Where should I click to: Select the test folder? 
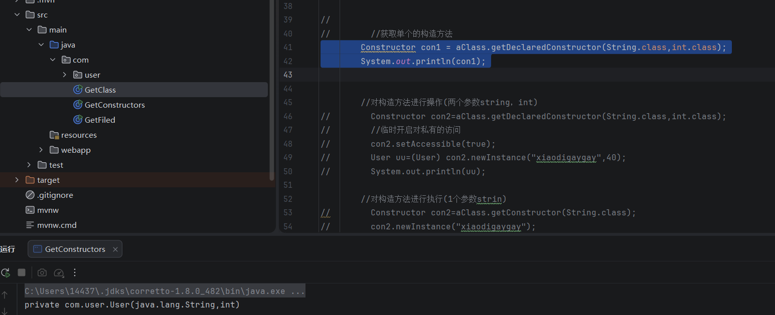point(56,165)
